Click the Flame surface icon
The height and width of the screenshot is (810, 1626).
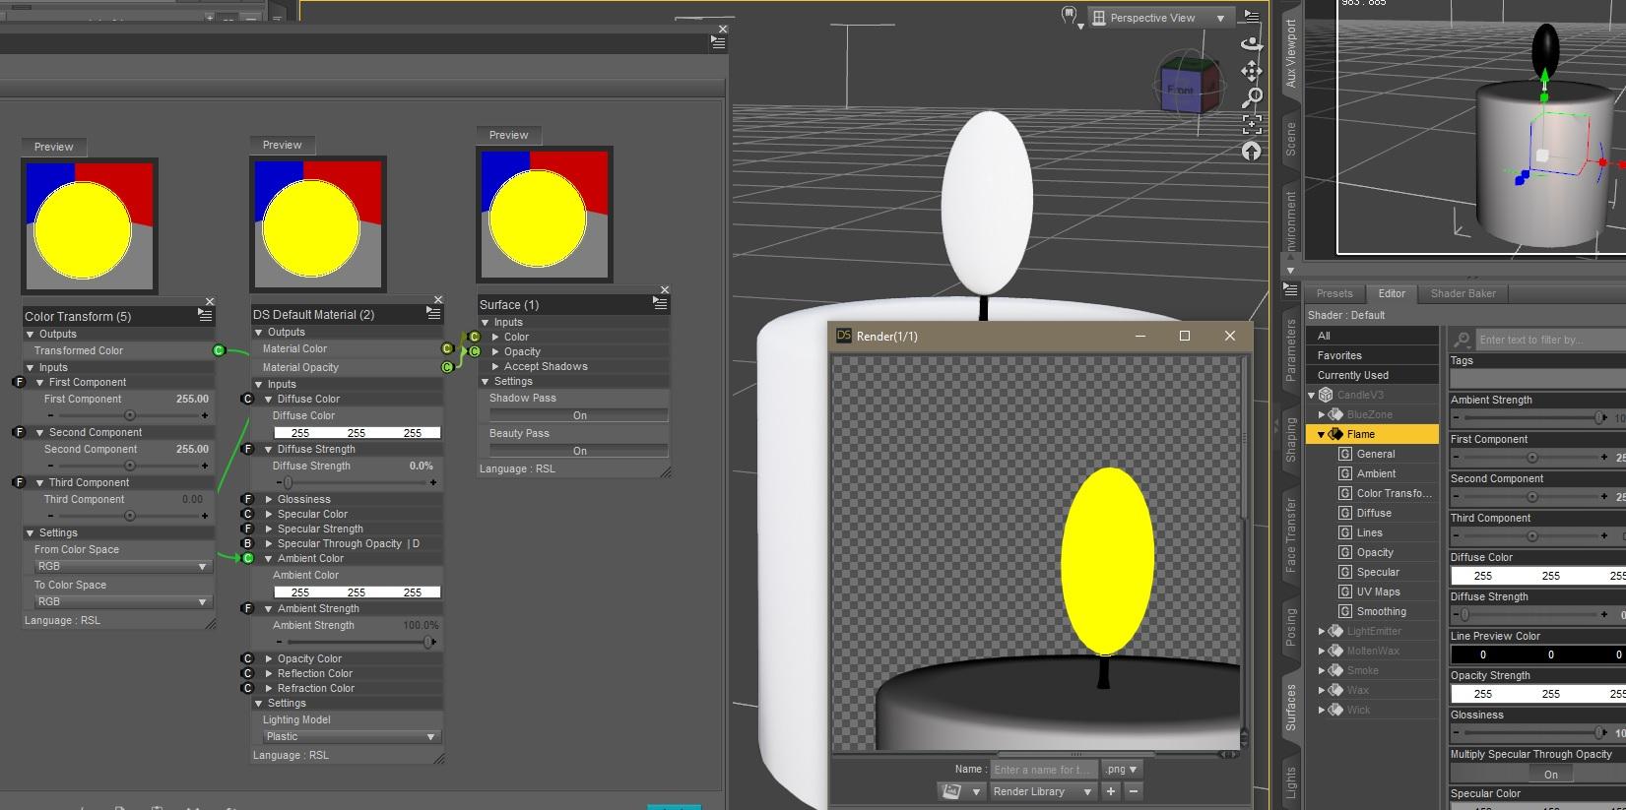(1335, 434)
